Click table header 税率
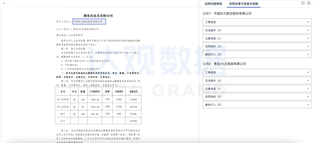The image size is (313, 143). click(x=108, y=91)
